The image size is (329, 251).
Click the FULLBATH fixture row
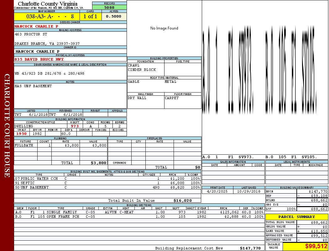(x=60, y=145)
